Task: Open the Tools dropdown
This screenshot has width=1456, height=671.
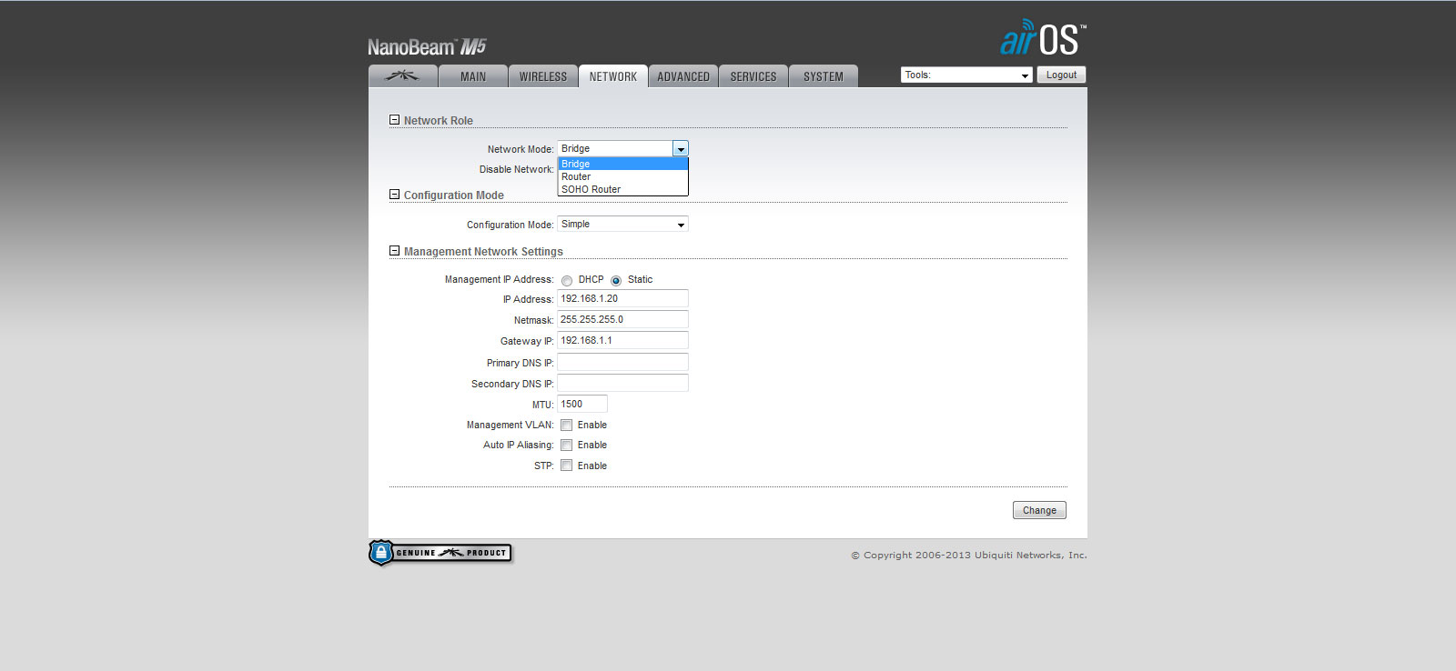Action: [966, 75]
